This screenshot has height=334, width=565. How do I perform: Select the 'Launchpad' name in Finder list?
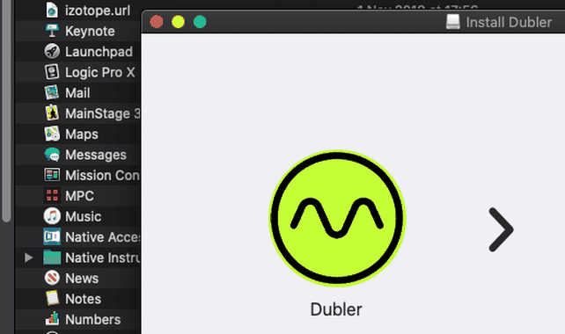coord(99,52)
